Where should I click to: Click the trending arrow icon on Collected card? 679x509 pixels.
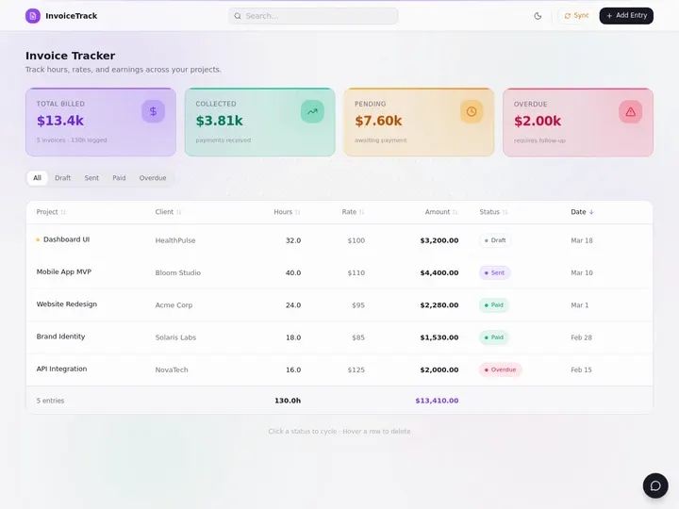pyautogui.click(x=312, y=111)
